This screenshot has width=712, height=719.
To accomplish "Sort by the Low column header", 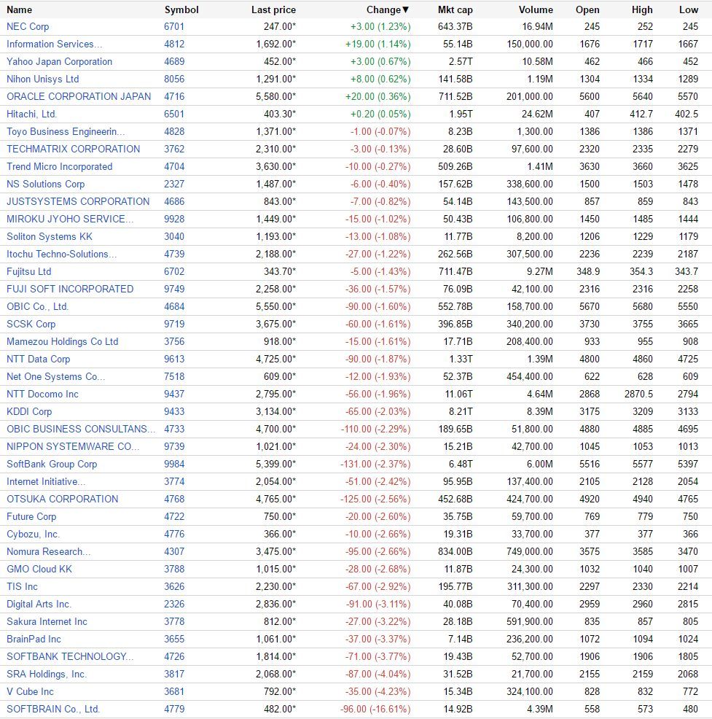I will (689, 9).
